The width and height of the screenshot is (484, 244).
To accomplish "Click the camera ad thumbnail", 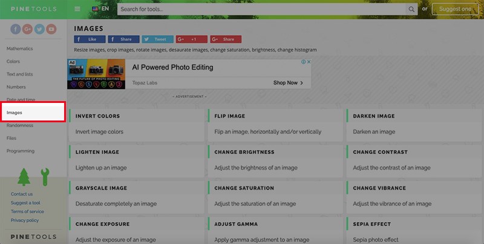I will [x=96, y=74].
